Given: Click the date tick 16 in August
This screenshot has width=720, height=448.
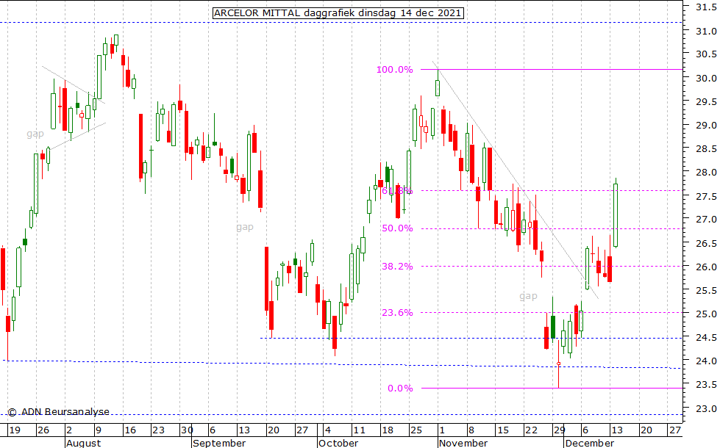Looking at the screenshot, I should tap(130, 430).
